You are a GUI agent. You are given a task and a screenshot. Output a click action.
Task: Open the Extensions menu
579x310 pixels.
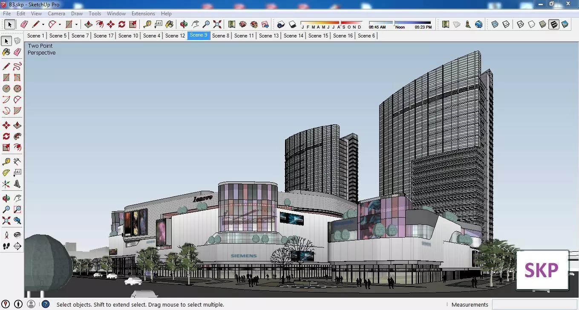[x=143, y=14]
